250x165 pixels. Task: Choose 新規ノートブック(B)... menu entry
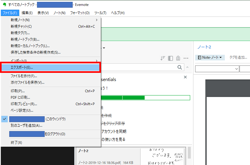coord(51,39)
